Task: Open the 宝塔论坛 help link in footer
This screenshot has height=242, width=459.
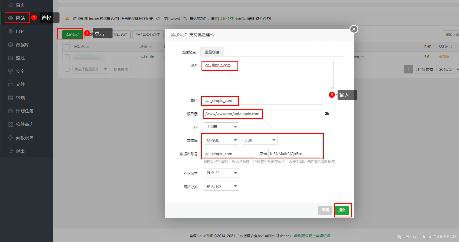Action: (x=312, y=236)
